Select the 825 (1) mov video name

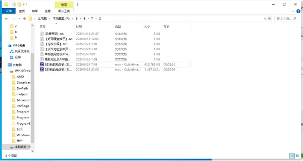[58, 70]
